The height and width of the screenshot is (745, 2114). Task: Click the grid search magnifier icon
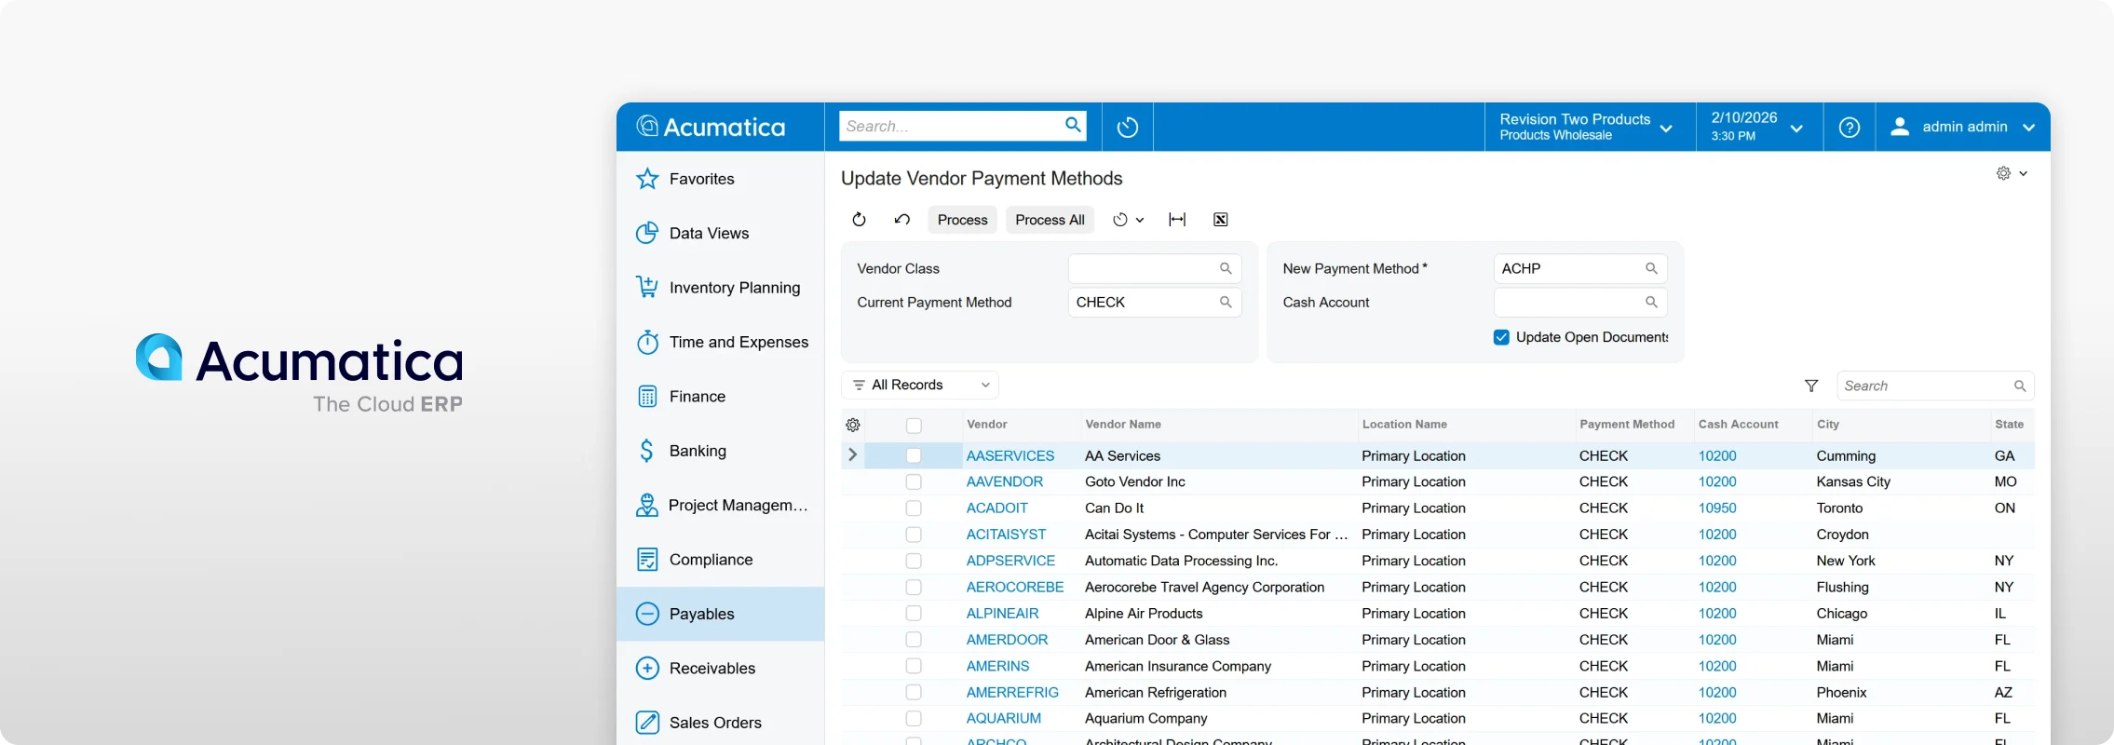[x=2019, y=386]
